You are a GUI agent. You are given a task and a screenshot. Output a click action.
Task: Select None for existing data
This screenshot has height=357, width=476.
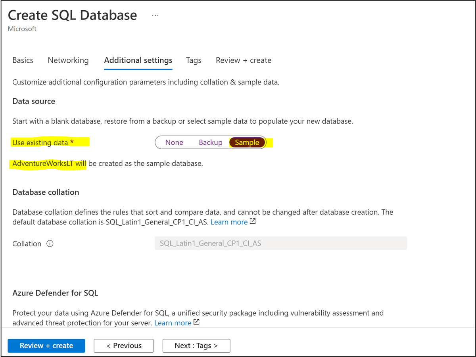174,142
